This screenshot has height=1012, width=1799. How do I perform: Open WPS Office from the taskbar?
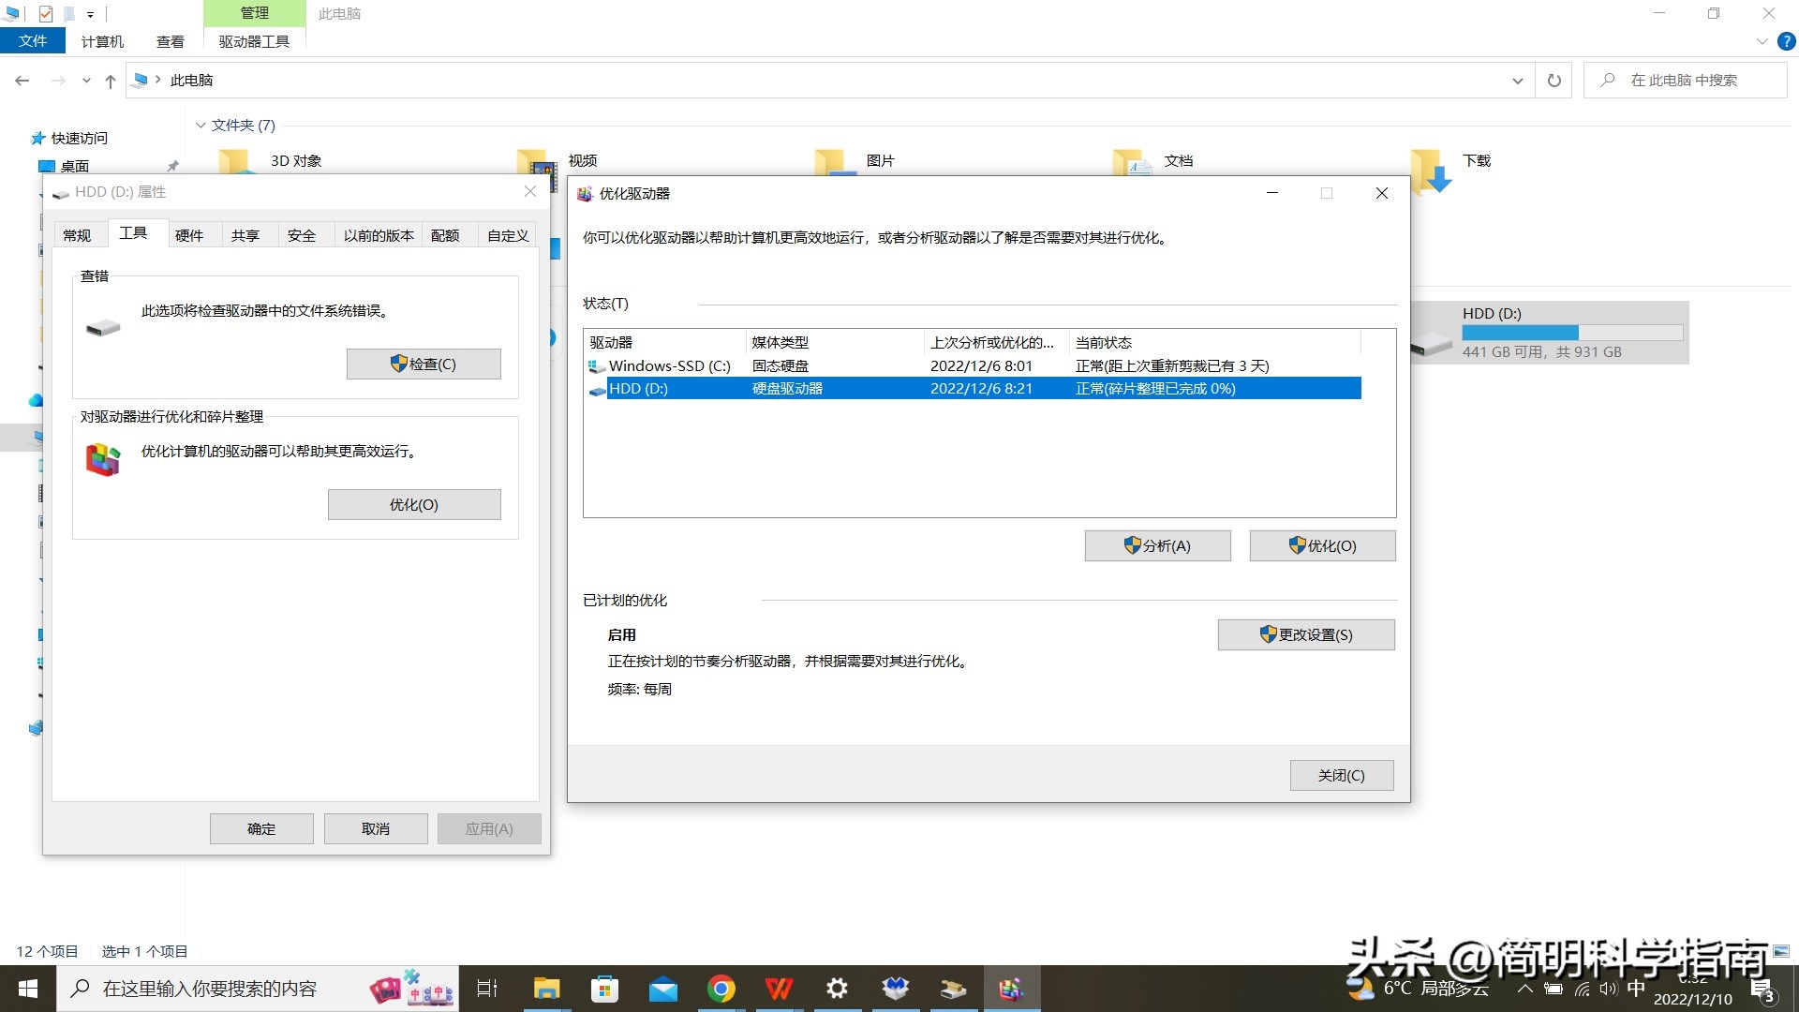click(x=780, y=988)
